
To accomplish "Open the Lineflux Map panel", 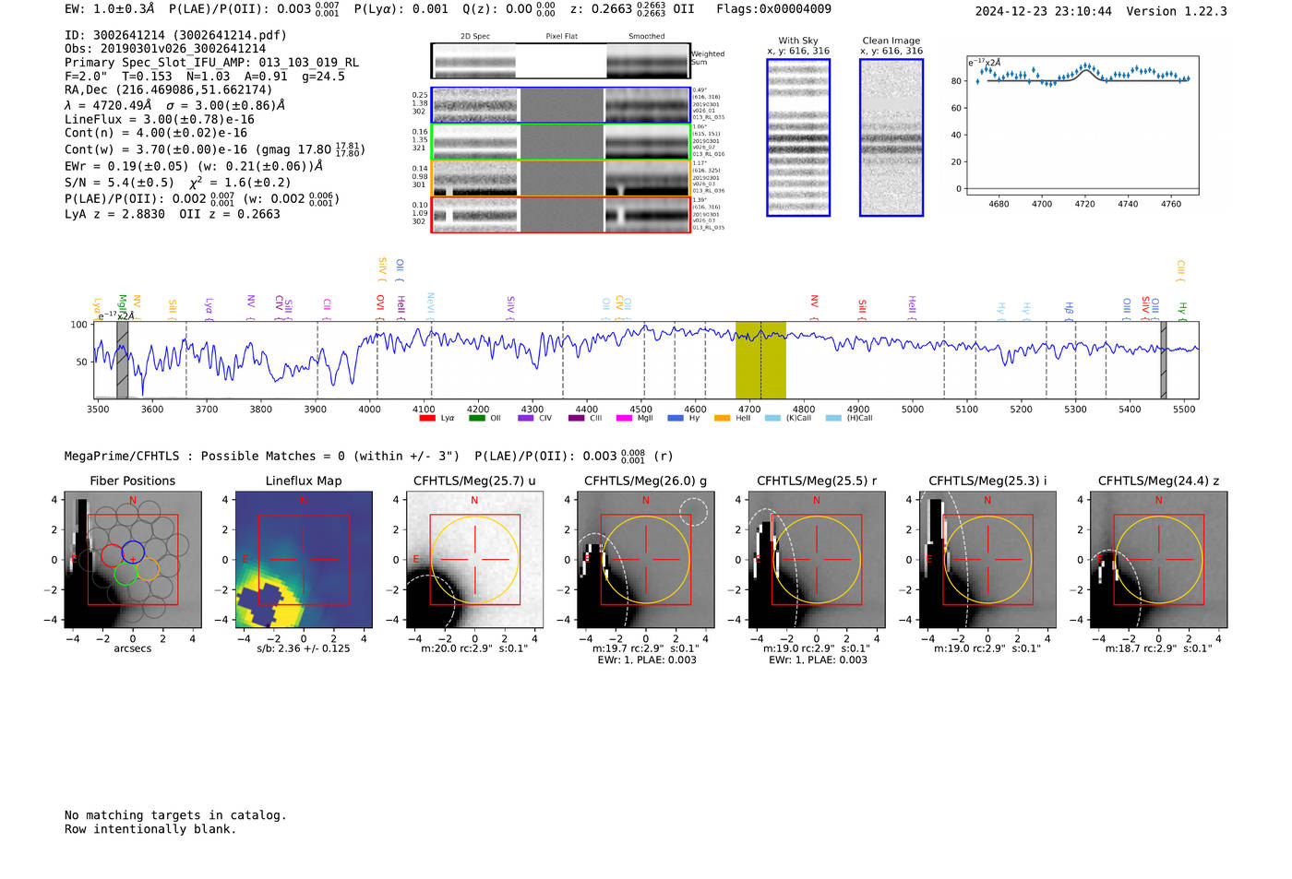I will pos(304,559).
